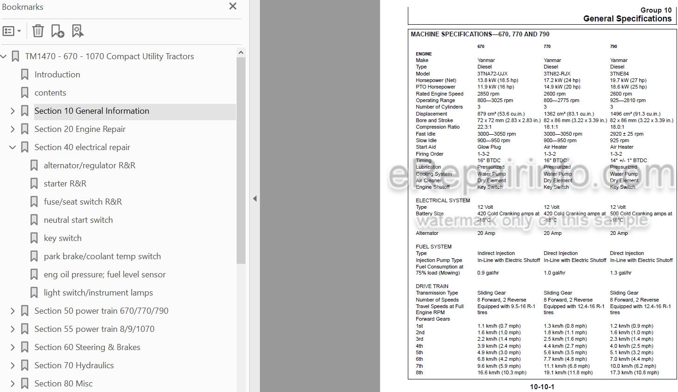
Task: Click the bookmark icon beside Introduction
Action: [25, 75]
